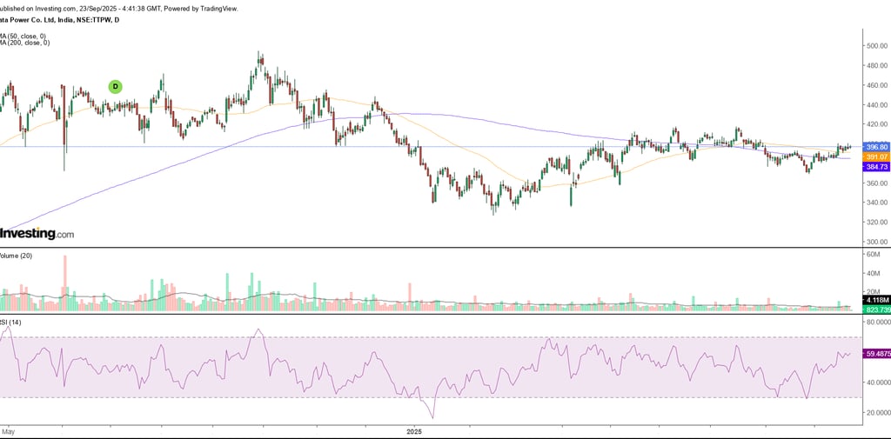Viewport: 891px width, 439px height.
Task: Click the 480.00 price axis label
Action: [877, 66]
